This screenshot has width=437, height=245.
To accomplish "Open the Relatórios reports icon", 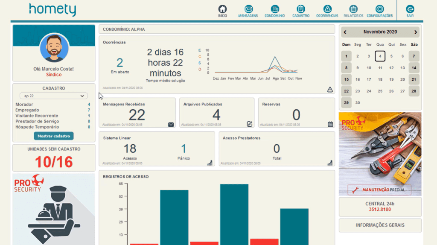I will 353,9.
